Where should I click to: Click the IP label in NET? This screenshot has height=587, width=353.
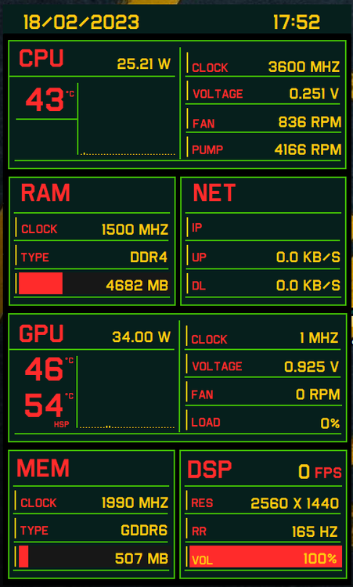(x=197, y=228)
